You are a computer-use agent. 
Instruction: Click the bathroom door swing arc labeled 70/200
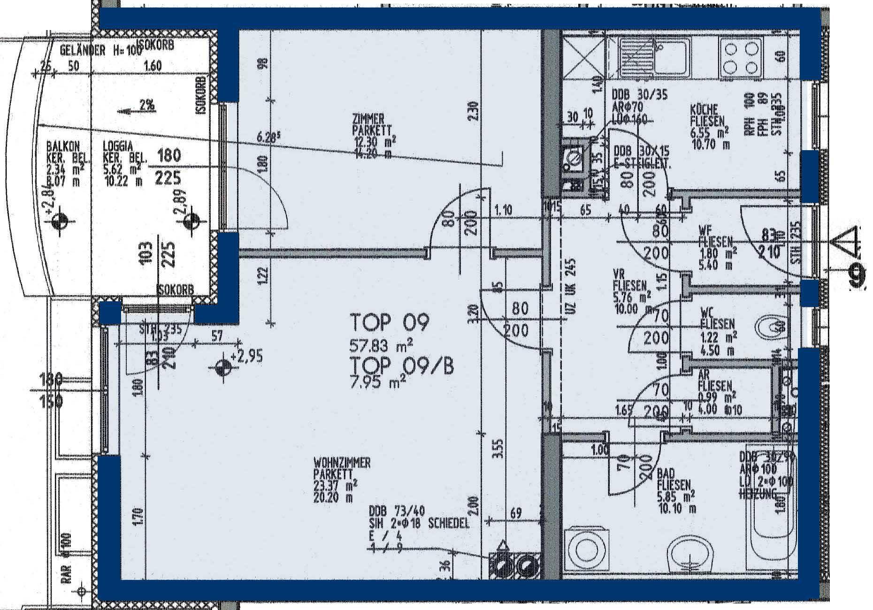coord(635,463)
